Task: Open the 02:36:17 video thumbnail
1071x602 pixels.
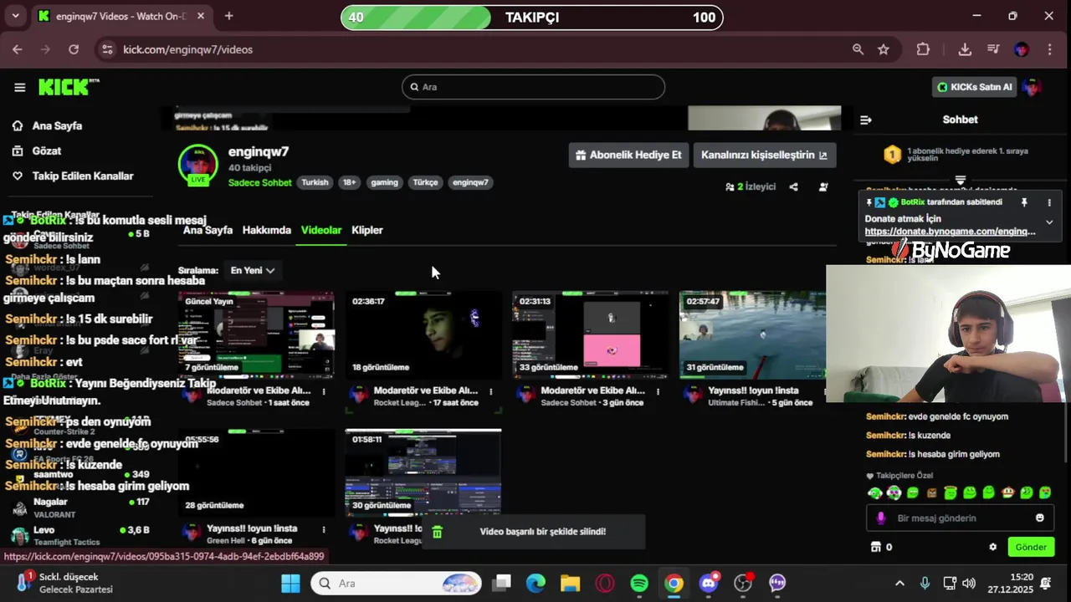Action: (423, 334)
